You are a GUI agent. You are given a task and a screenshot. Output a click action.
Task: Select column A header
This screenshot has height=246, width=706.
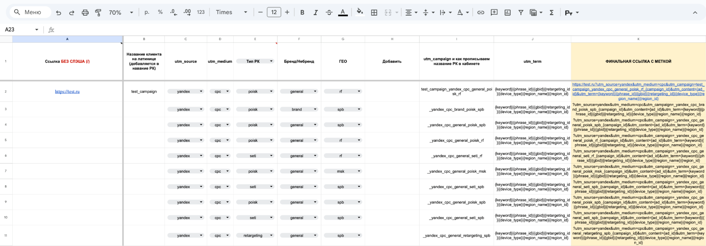pos(67,39)
